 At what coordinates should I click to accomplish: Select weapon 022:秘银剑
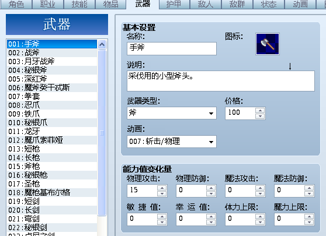(52, 227)
